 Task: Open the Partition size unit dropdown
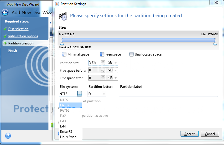pyautogui.click(x=115, y=63)
